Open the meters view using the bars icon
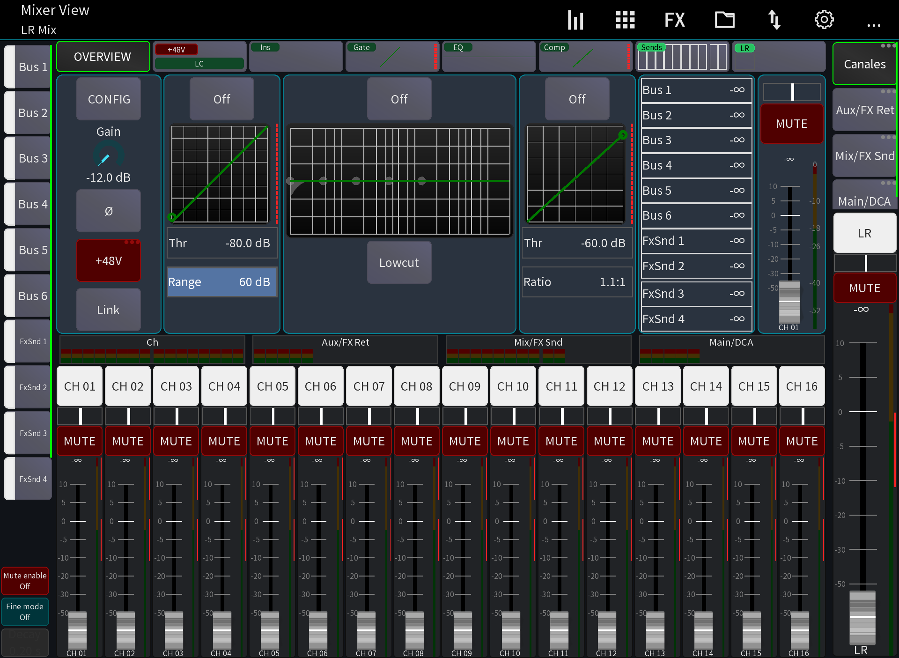This screenshot has width=899, height=658. pos(575,20)
